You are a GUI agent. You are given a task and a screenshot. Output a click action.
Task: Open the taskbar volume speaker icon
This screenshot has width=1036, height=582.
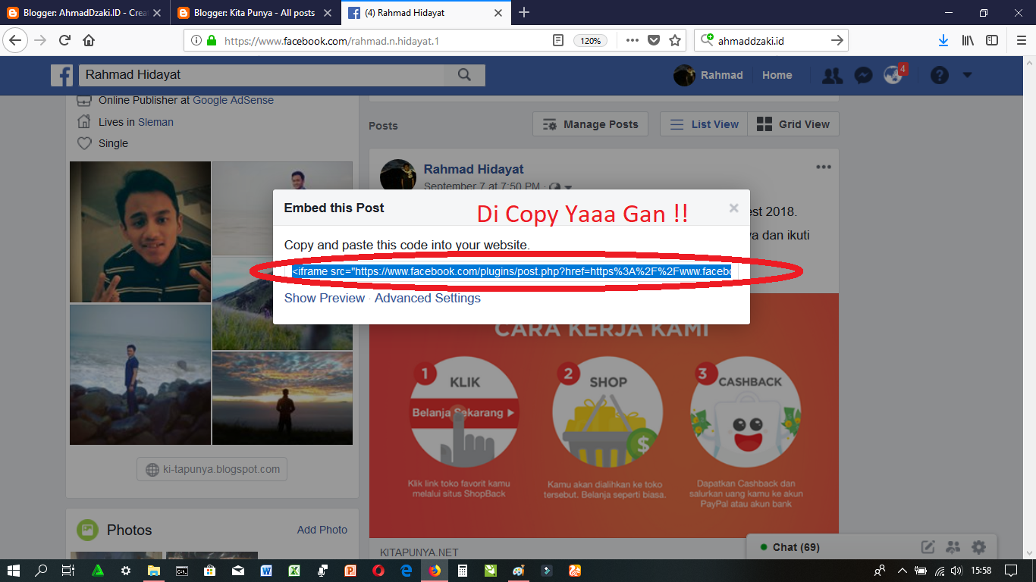[x=957, y=571]
